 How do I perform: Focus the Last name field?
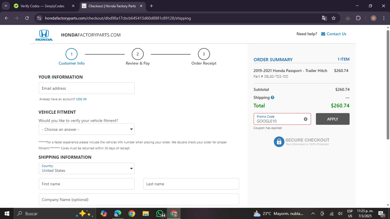coord(191,184)
